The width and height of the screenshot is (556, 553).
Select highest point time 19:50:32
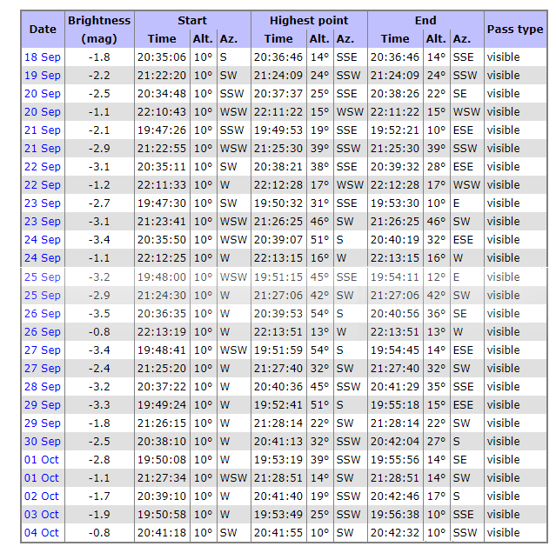(x=278, y=203)
